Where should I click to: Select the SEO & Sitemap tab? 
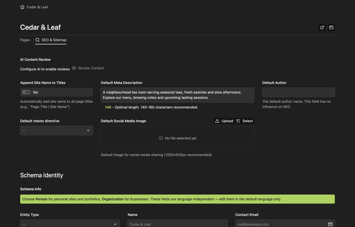coord(51,40)
